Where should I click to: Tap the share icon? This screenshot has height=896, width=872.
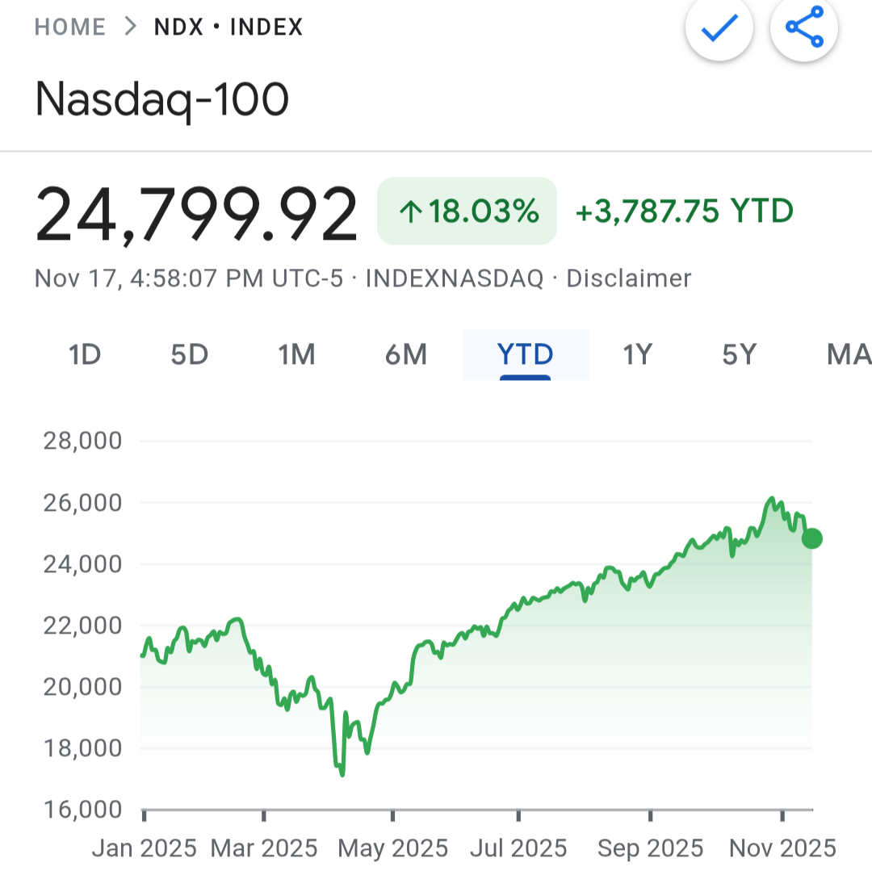click(804, 29)
